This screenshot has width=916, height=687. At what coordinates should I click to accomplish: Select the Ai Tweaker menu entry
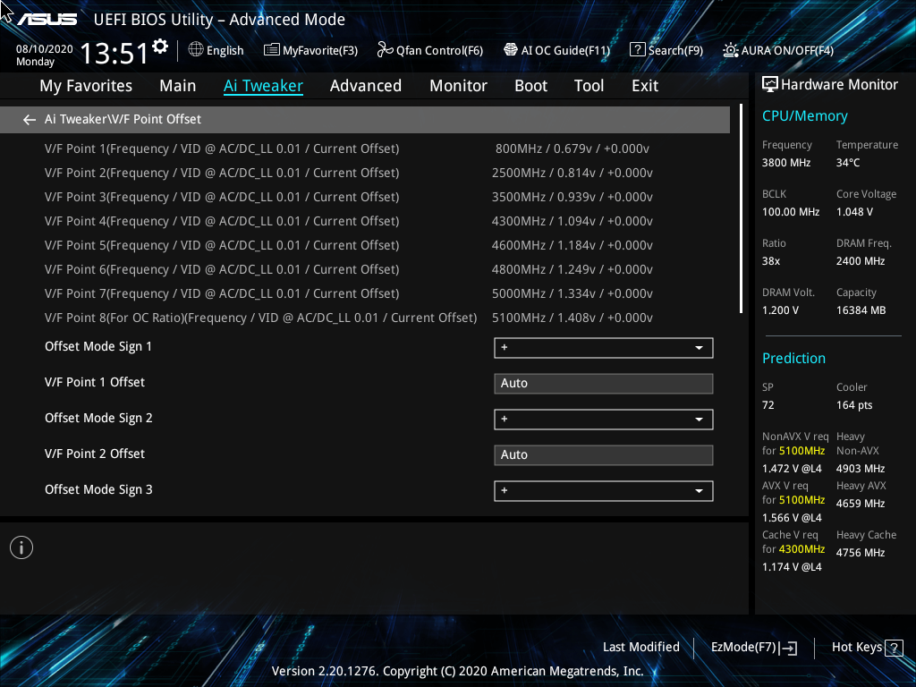[264, 85]
